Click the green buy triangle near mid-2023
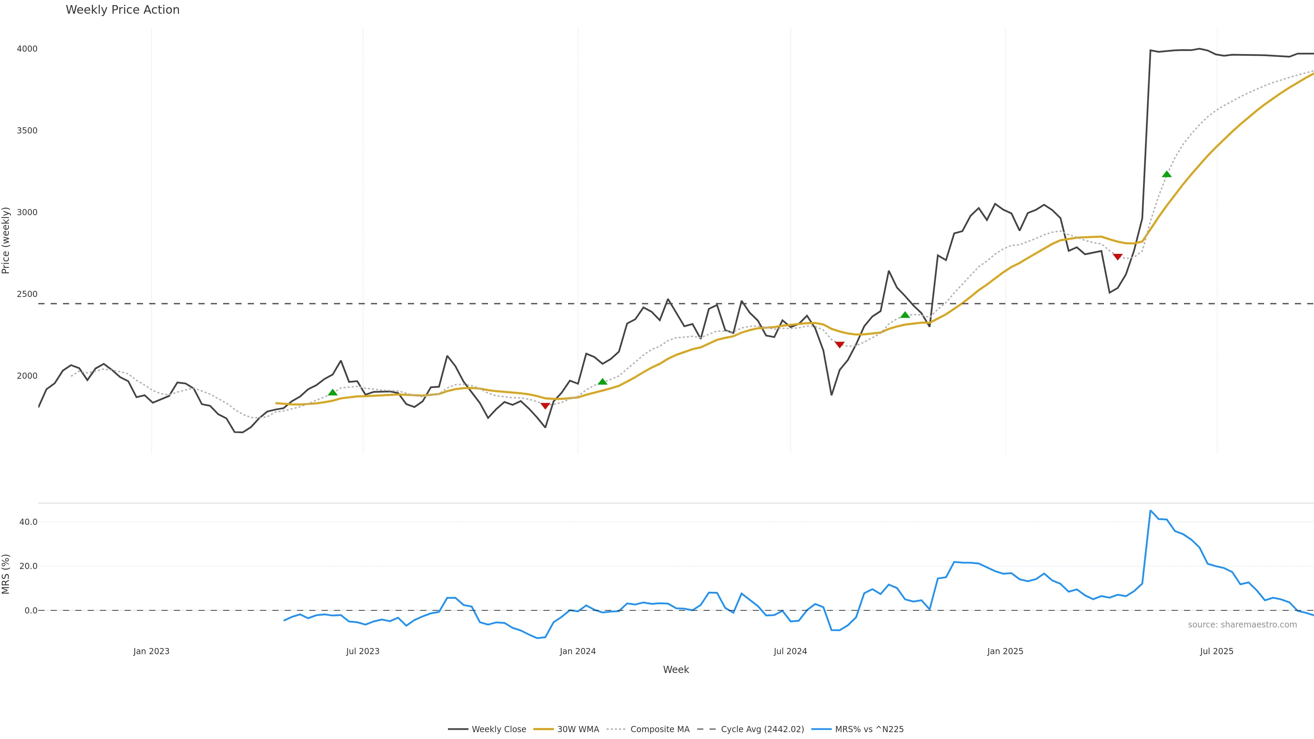Image resolution: width=1314 pixels, height=739 pixels. 333,392
